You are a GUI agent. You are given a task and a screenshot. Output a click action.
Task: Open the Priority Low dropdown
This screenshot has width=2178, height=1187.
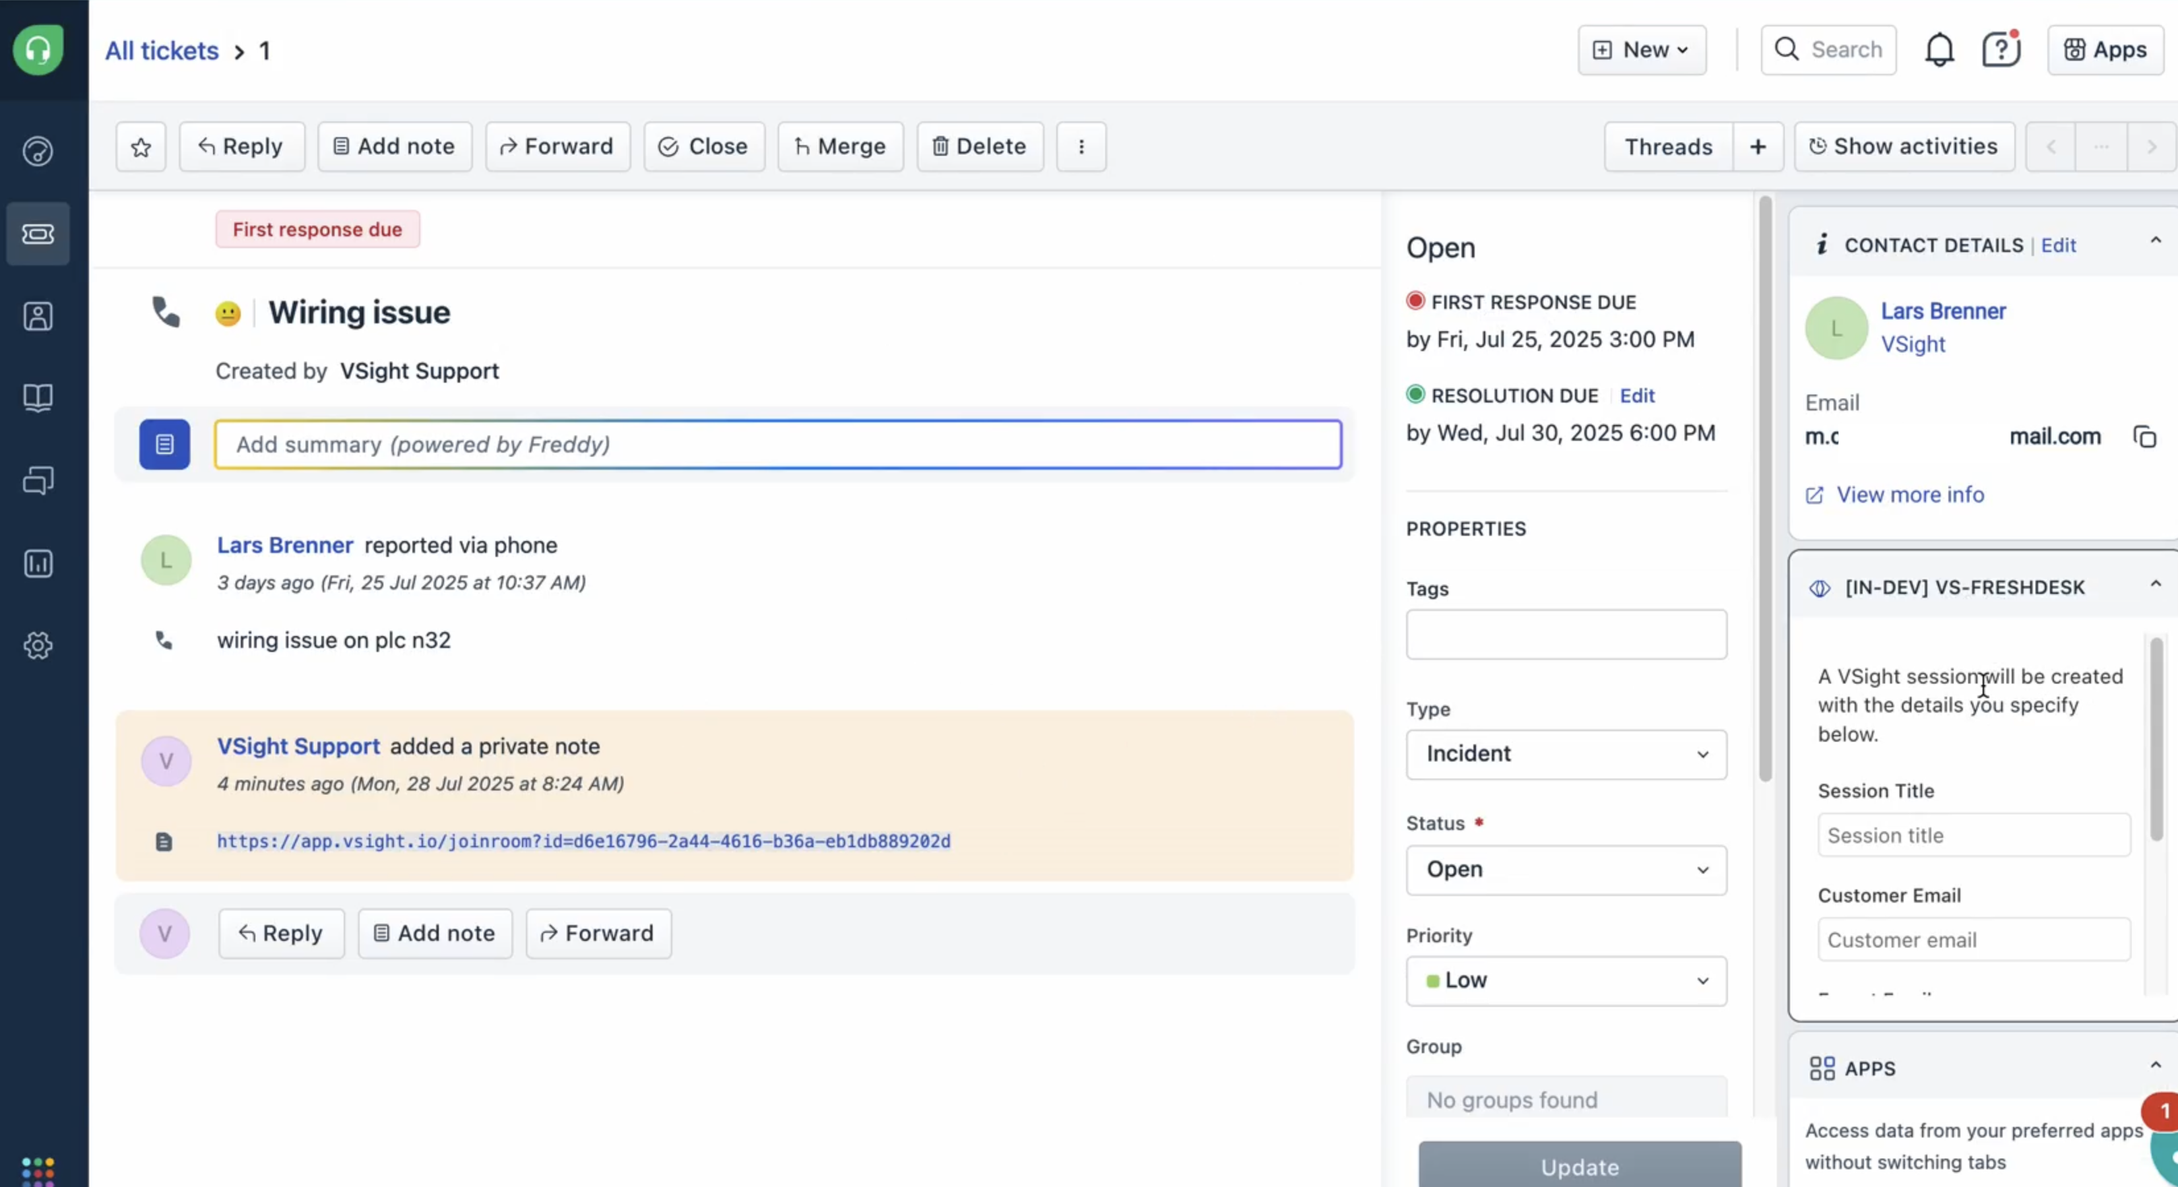[1566, 980]
